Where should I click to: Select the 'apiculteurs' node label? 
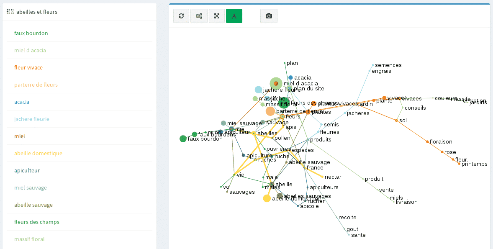pos(324,187)
